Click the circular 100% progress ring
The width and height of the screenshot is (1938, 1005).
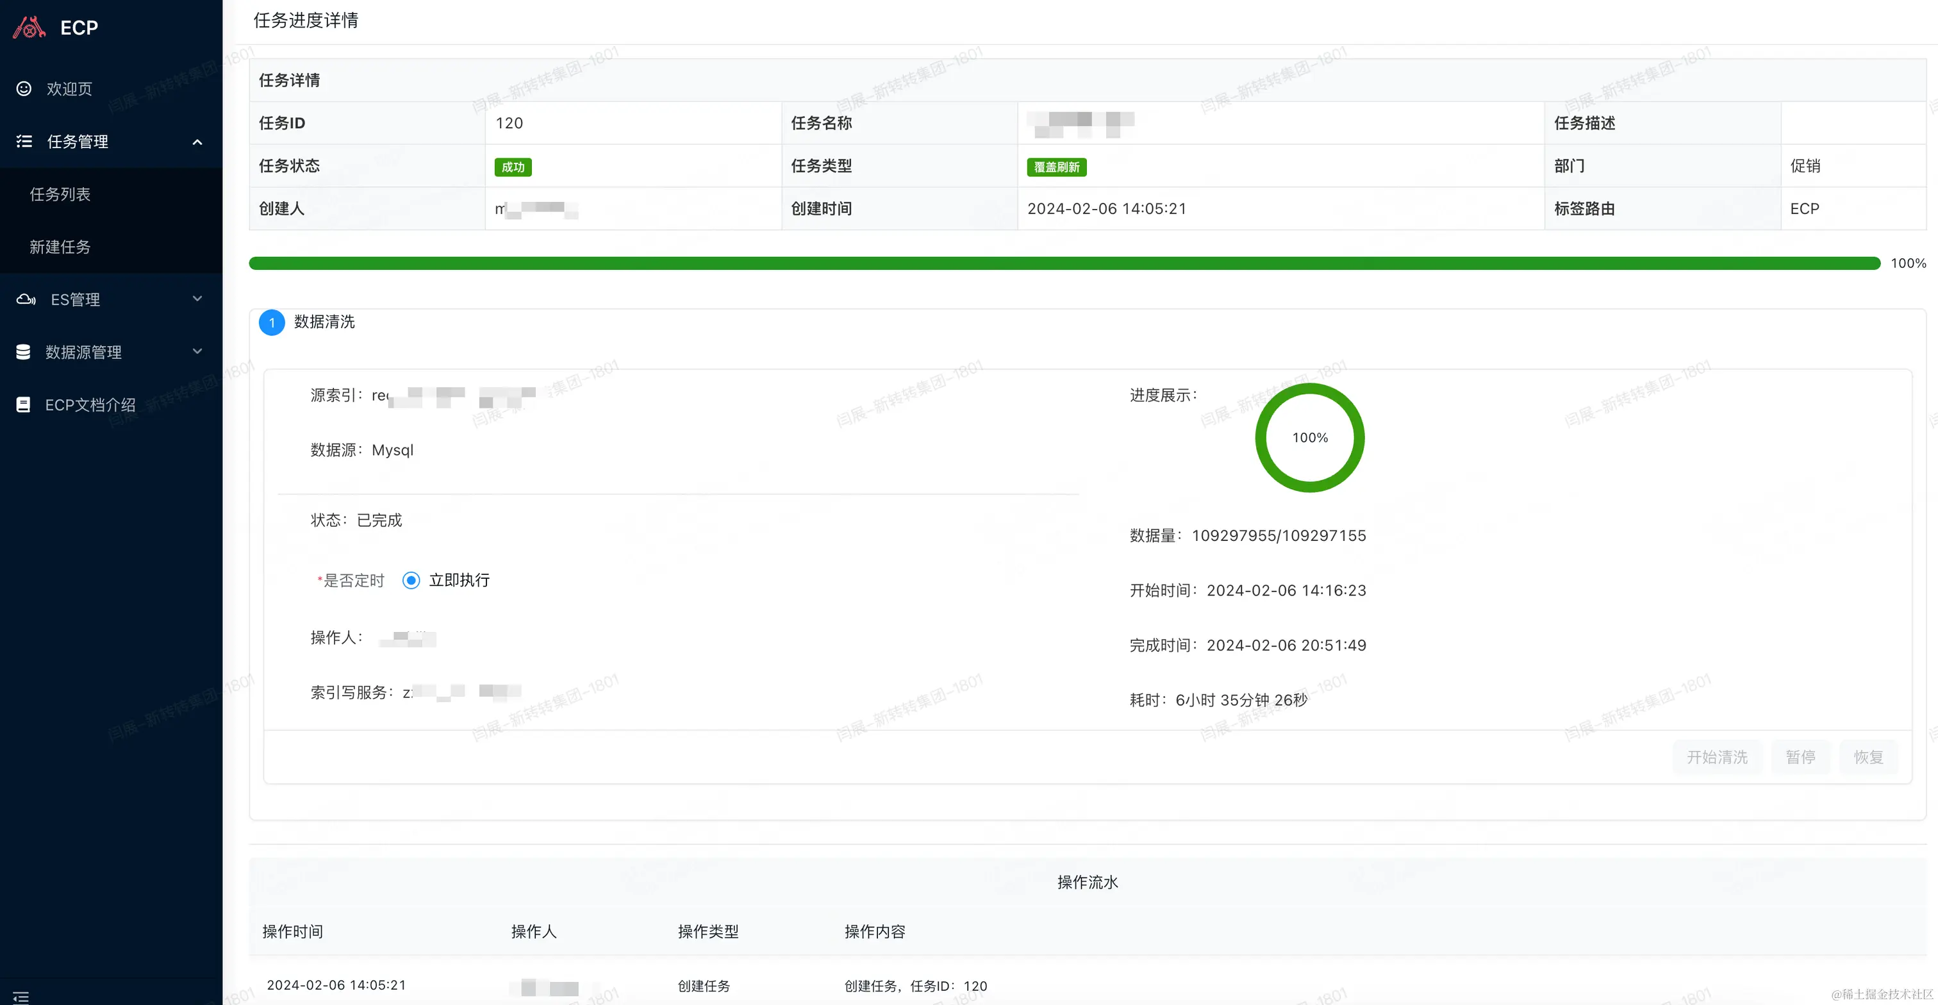pyautogui.click(x=1309, y=438)
